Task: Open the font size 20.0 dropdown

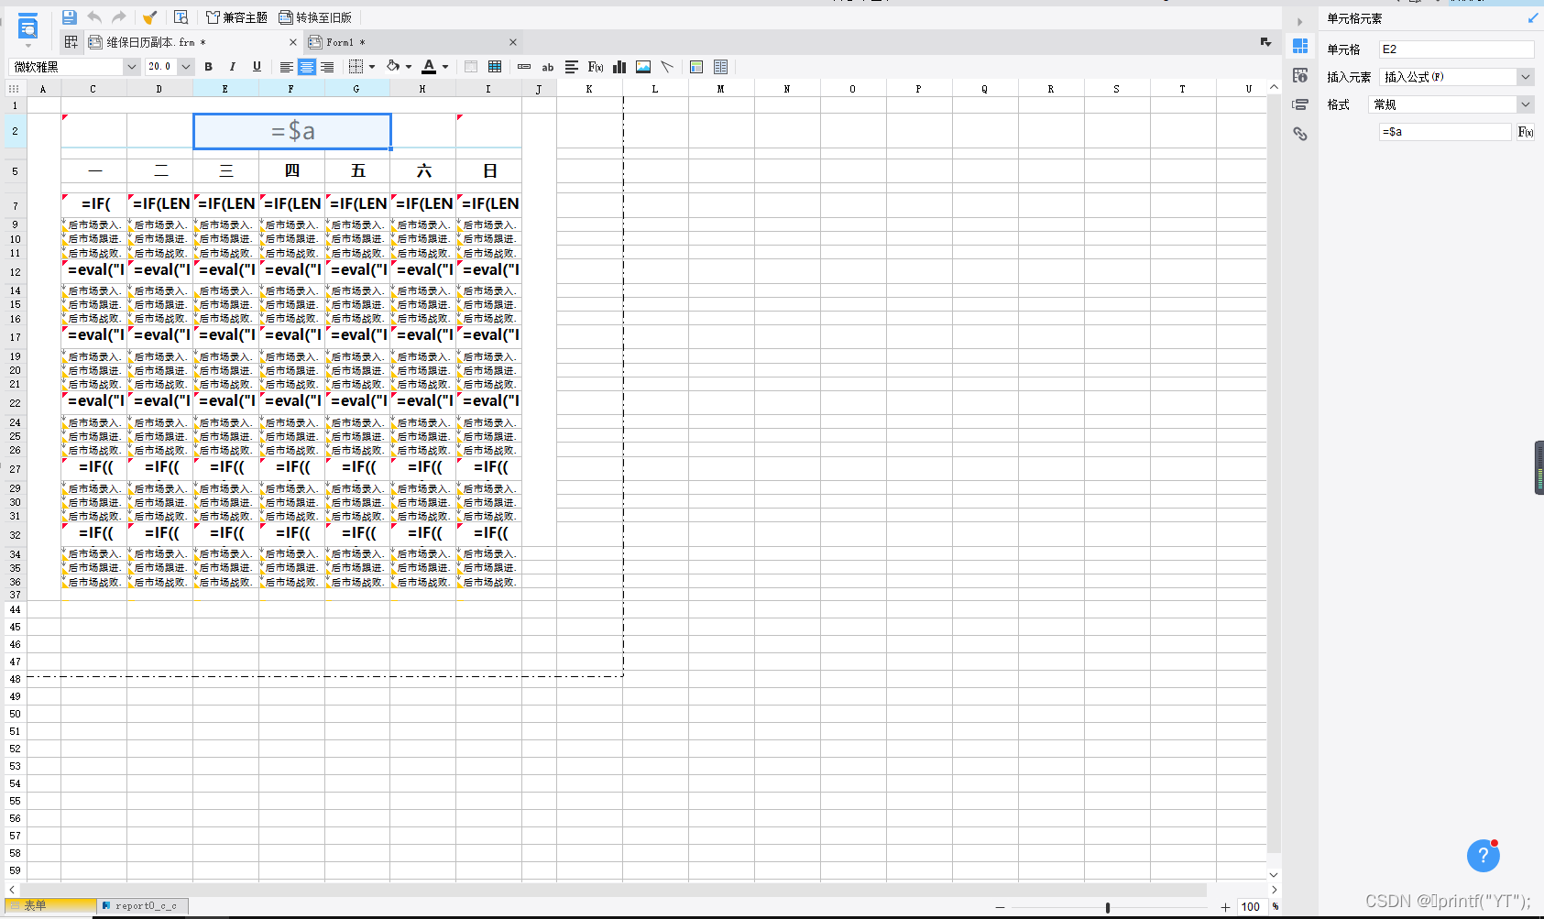Action: coord(186,67)
